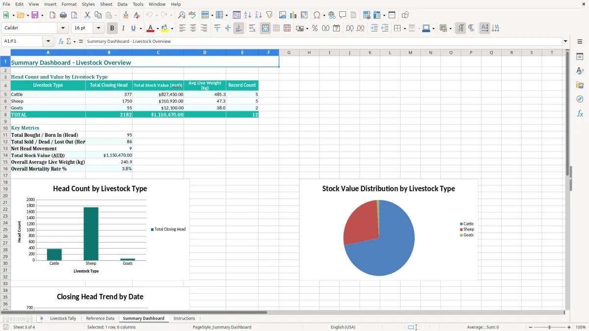Click the Clone Formatting paintbrush icon
The height and width of the screenshot is (331, 589).
[126, 15]
